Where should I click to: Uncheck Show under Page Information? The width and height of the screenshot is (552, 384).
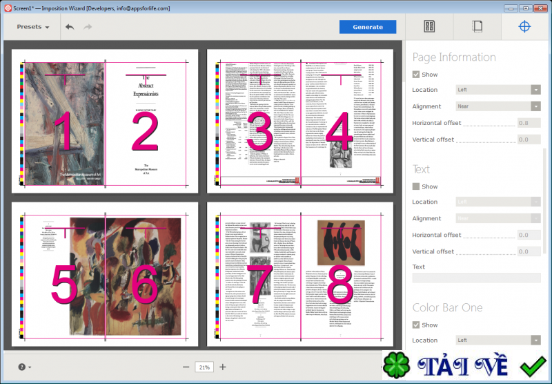(x=416, y=75)
